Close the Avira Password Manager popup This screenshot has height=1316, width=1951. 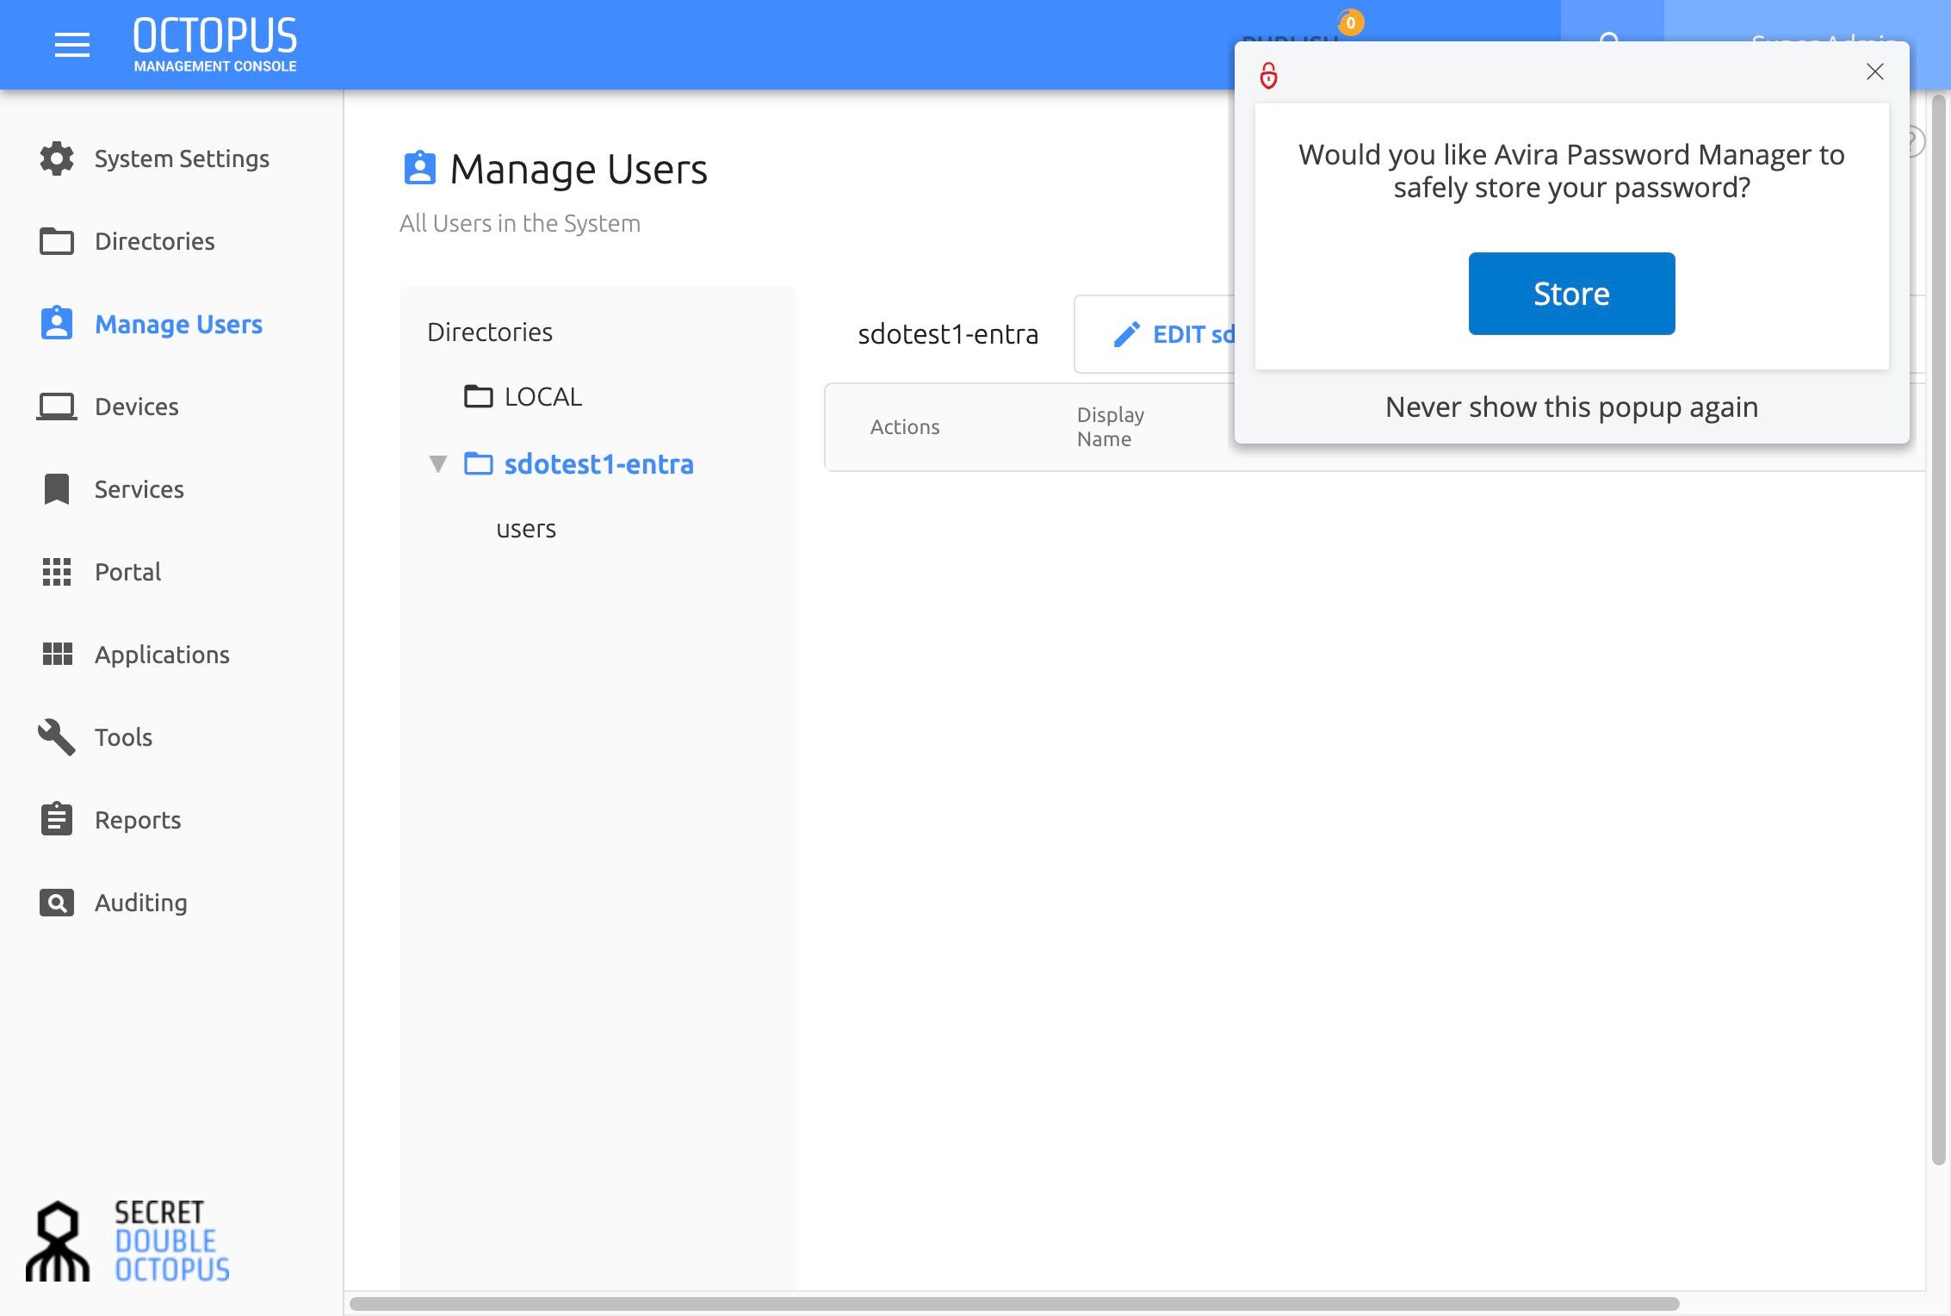[x=1874, y=71]
